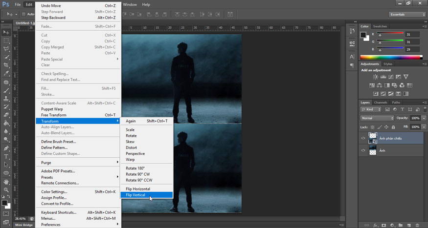Screen dimensions: 428x228
Task: Select the Rectangular Marquee tool
Action: [6, 41]
